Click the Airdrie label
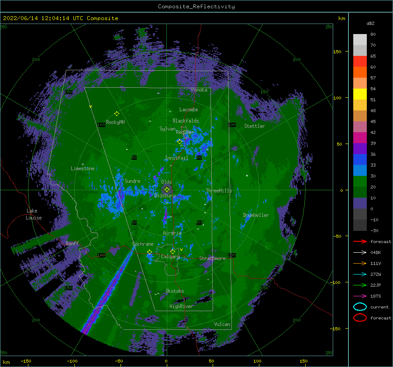The image size is (393, 367). [x=172, y=233]
